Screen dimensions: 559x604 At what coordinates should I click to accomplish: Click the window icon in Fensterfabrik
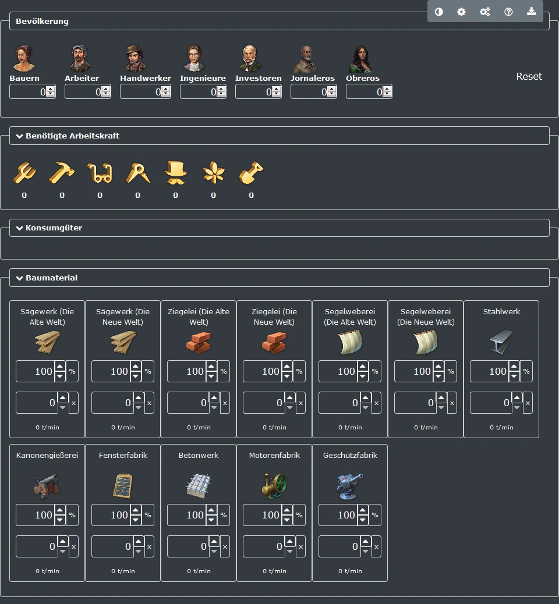point(122,486)
